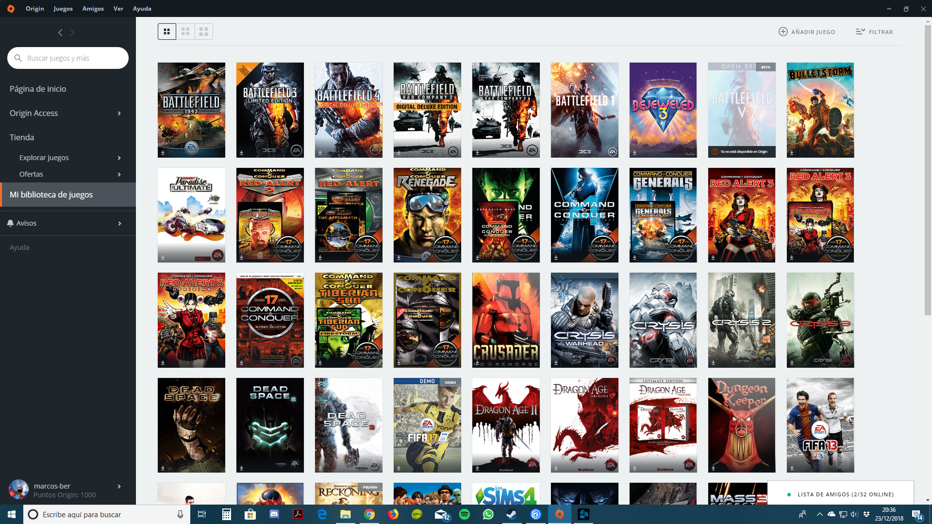Click the Origin logo icon
Screen dimensions: 932x524
pyautogui.click(x=11, y=9)
